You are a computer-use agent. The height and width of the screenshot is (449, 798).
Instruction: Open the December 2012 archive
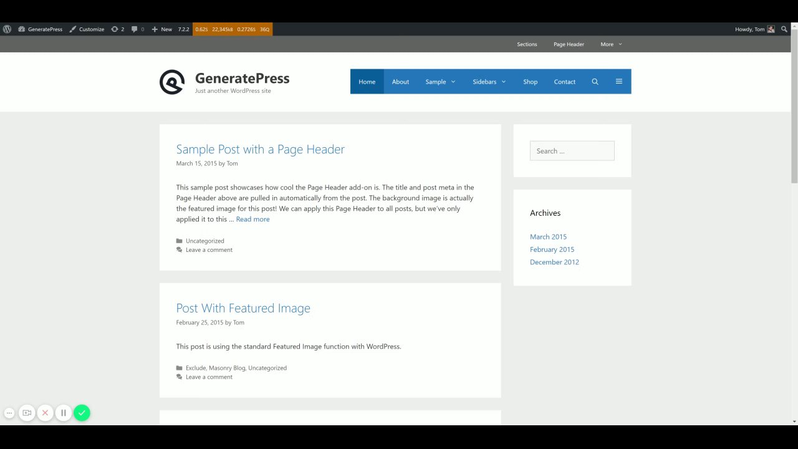[x=554, y=262]
